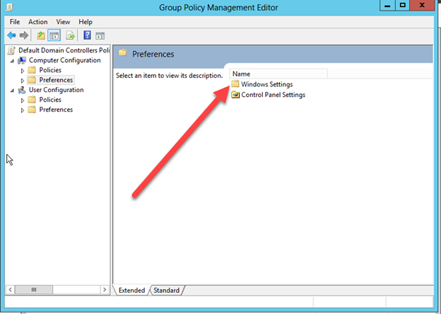Select highlighted Preferences label under Computer Configuration
The height and width of the screenshot is (314, 441).
click(56, 80)
